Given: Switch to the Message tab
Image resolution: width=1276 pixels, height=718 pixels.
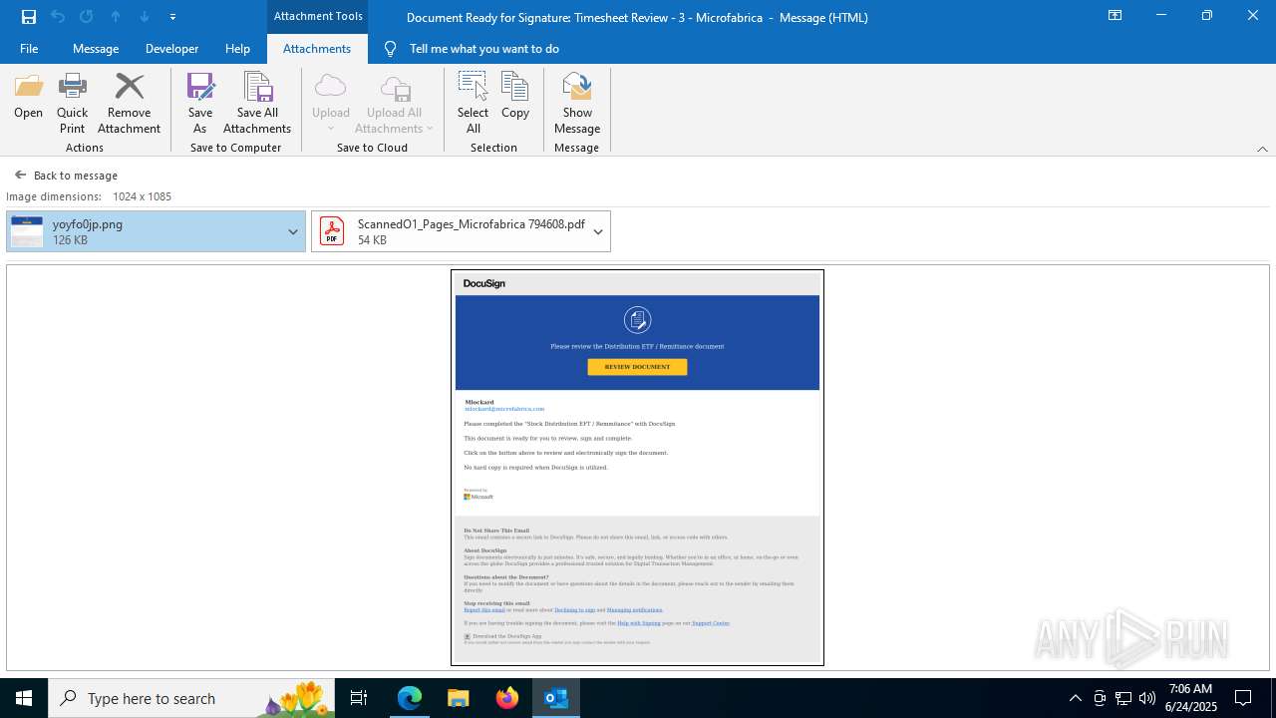Looking at the screenshot, I should (96, 49).
